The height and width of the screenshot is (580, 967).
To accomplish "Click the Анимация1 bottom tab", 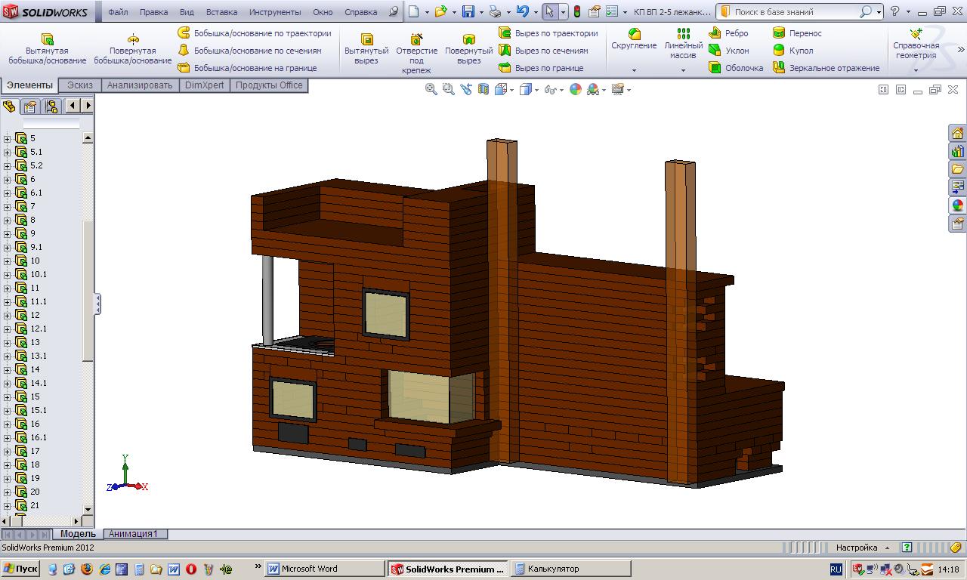I will point(134,534).
